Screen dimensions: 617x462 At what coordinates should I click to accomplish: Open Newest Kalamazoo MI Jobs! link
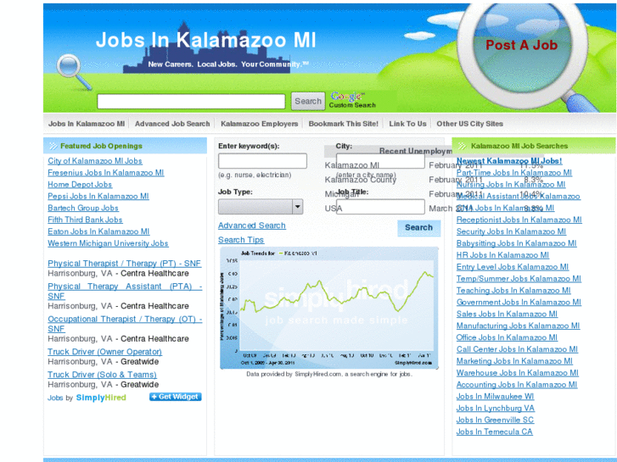tap(509, 161)
